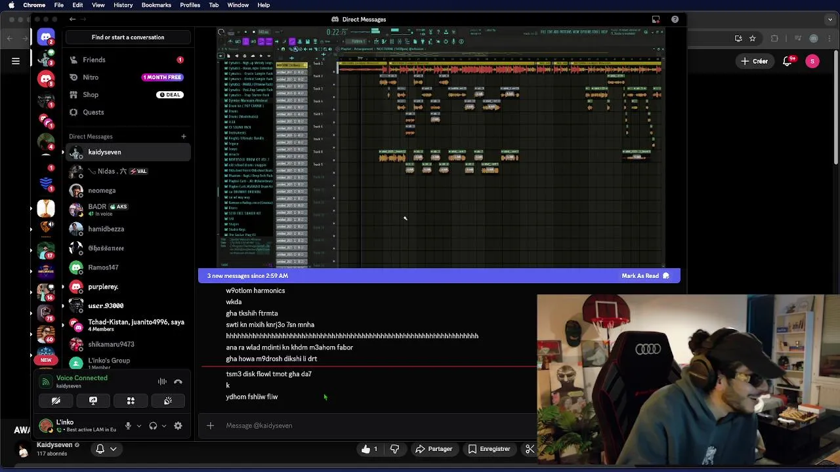The image size is (840, 472).
Task: Open the YouTube hamburger guide menu
Action: click(16, 61)
